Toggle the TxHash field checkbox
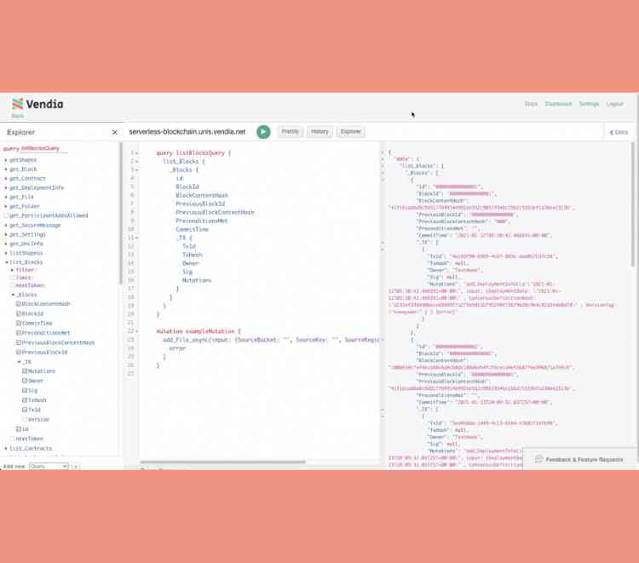This screenshot has height=563, width=639. tap(25, 400)
